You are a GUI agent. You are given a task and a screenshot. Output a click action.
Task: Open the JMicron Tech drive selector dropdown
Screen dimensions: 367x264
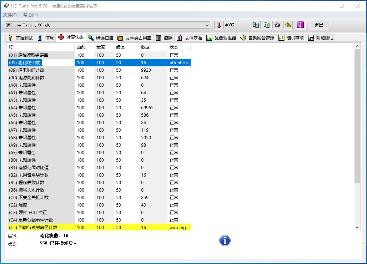(107, 25)
